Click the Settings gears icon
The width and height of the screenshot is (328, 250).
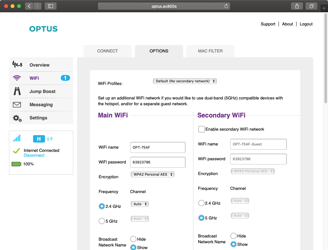pos(17,118)
